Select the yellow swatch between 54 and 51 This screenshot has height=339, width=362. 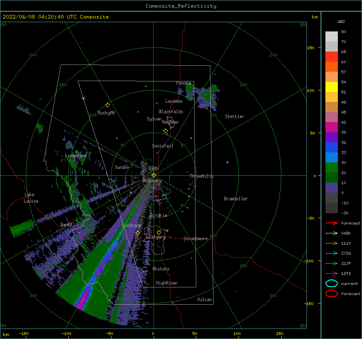[x=331, y=87]
